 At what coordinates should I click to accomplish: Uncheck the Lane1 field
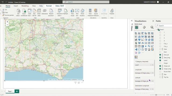pyautogui.click(x=160, y=61)
